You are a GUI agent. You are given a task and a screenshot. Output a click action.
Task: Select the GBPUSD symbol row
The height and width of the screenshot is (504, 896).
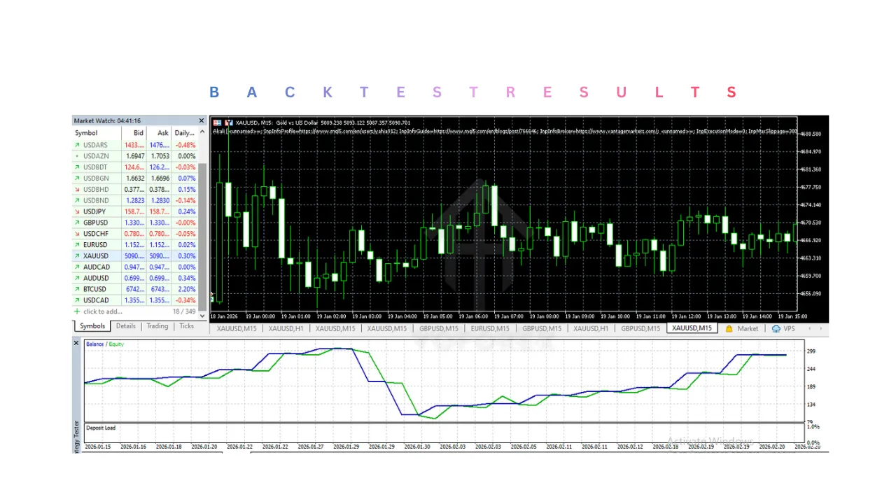135,223
